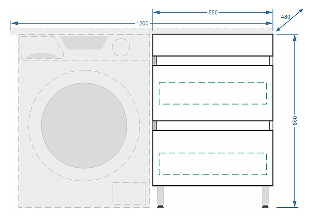Select the left cabinet leg
Viewport: 311px width, 218px height.
160,197
